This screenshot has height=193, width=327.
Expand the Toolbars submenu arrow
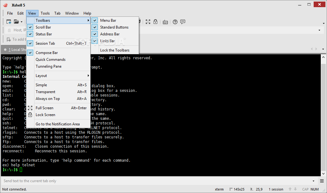88,20
